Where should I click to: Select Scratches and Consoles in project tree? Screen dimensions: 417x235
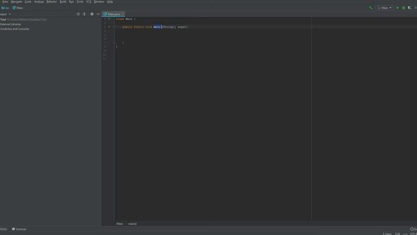pyautogui.click(x=14, y=29)
